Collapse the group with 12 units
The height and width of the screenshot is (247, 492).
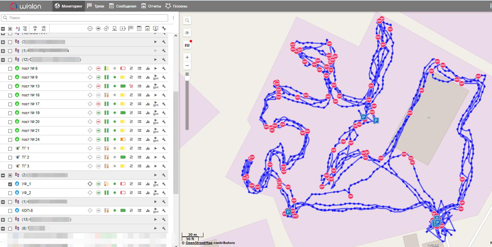pyautogui.click(x=3, y=60)
